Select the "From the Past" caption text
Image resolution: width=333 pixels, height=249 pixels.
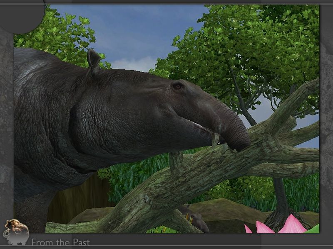60,242
